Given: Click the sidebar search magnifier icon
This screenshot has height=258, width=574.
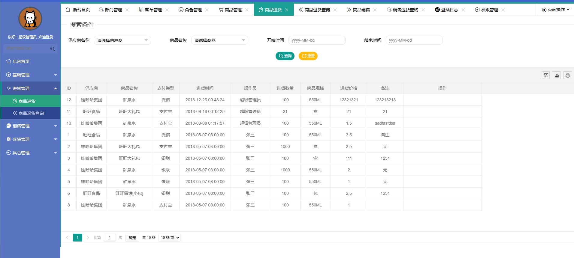Looking at the screenshot, I should 53,49.
